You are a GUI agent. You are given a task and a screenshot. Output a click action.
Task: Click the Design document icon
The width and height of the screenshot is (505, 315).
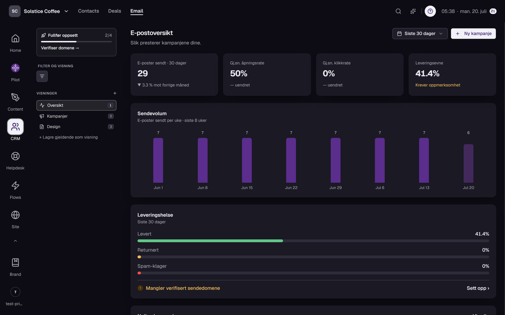[x=42, y=126]
